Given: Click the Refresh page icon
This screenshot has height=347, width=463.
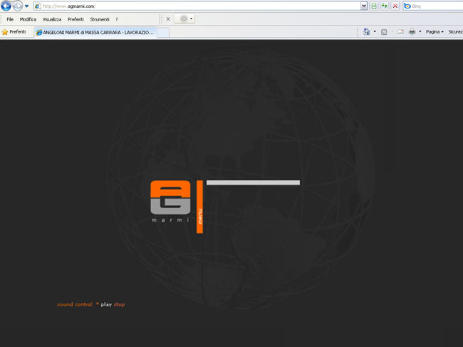Looking at the screenshot, I should (x=385, y=6).
